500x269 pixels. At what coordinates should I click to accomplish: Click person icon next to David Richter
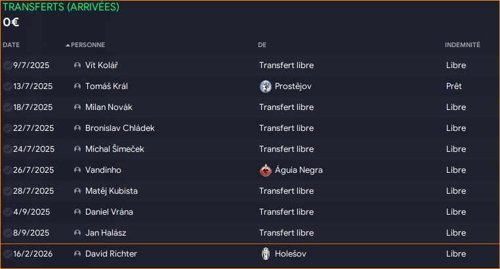pyautogui.click(x=77, y=254)
